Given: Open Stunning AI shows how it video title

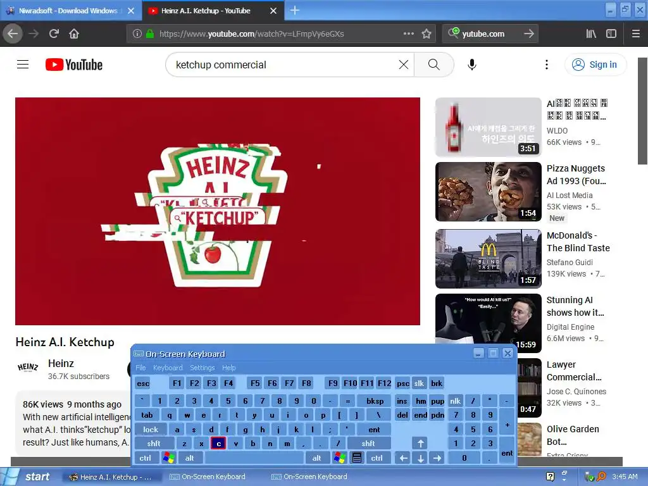Looking at the screenshot, I should 575,306.
